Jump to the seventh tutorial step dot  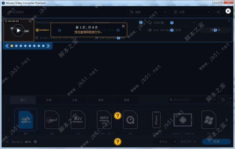click(x=39, y=46)
